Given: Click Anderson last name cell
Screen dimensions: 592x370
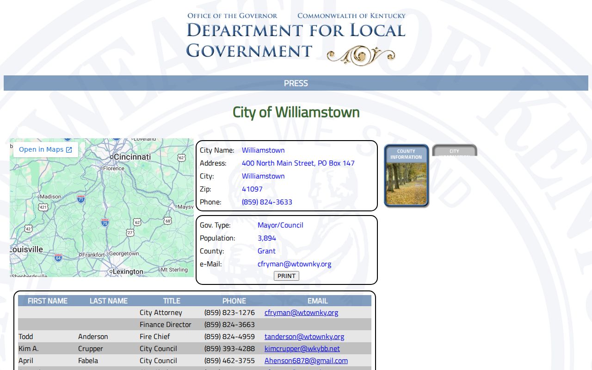Looking at the screenshot, I should click(93, 337).
